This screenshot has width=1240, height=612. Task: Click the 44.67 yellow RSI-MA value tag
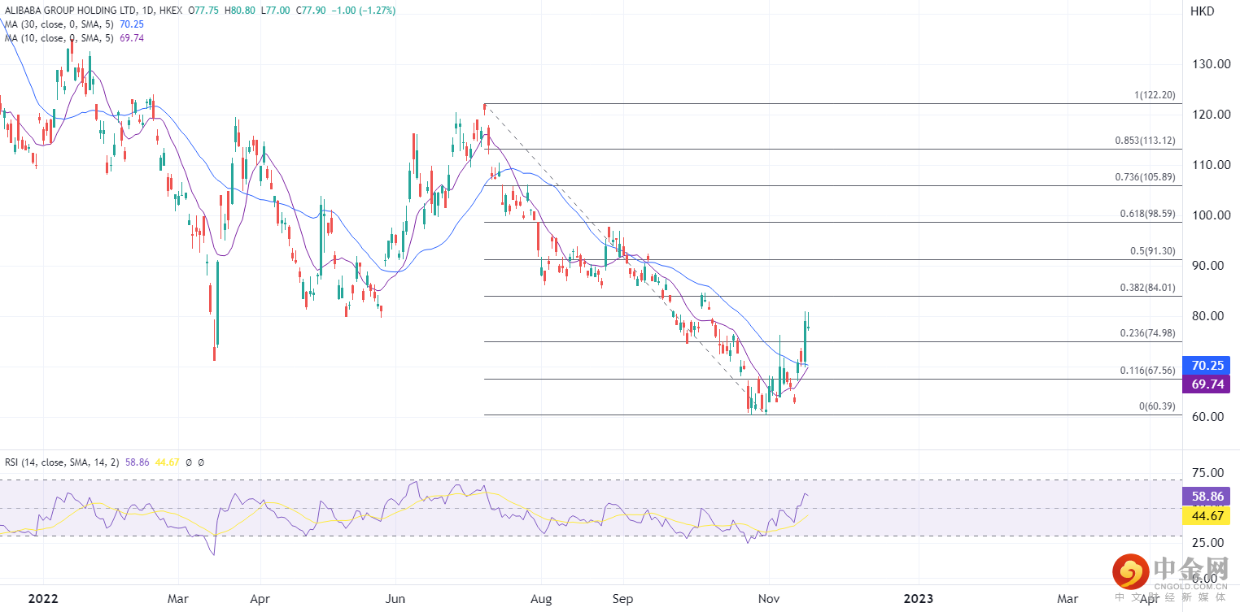tap(1207, 515)
